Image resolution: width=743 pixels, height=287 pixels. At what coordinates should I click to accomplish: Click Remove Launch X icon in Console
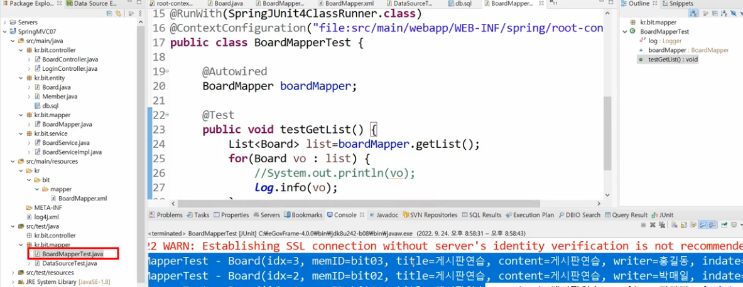tap(653, 225)
